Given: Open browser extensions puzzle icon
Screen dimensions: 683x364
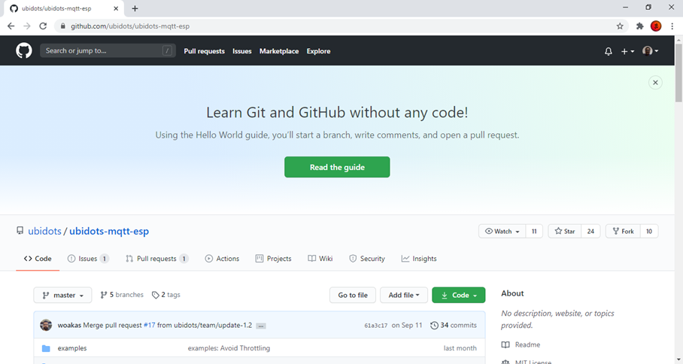Looking at the screenshot, I should coord(640,26).
